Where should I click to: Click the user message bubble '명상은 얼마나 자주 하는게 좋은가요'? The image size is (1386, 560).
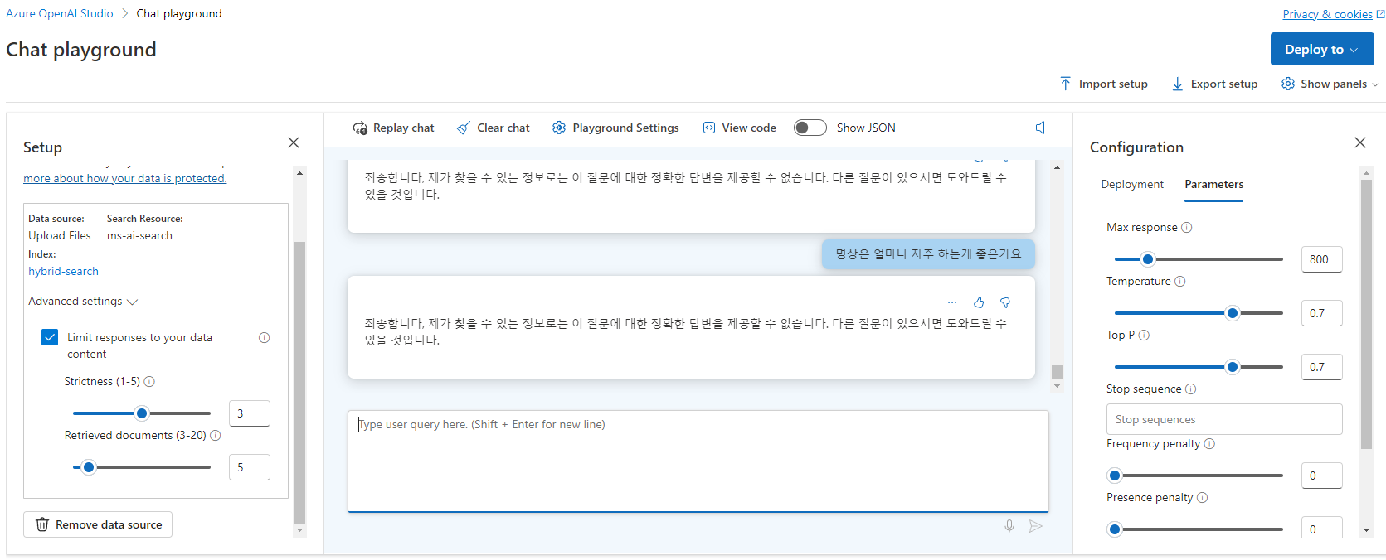[928, 254]
